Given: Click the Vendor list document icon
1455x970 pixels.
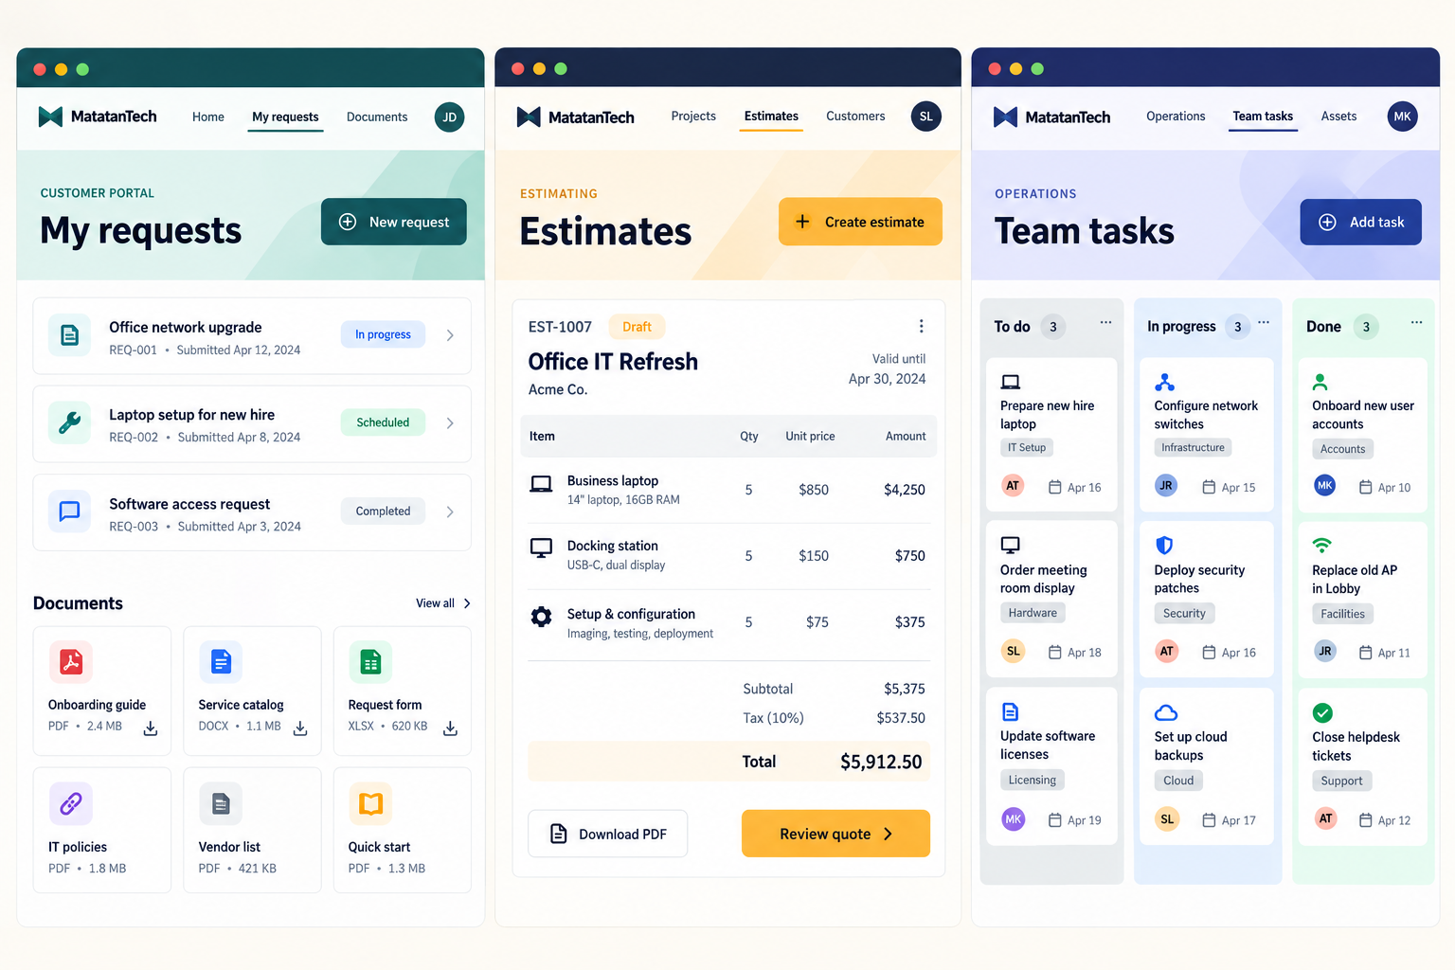Looking at the screenshot, I should [221, 804].
